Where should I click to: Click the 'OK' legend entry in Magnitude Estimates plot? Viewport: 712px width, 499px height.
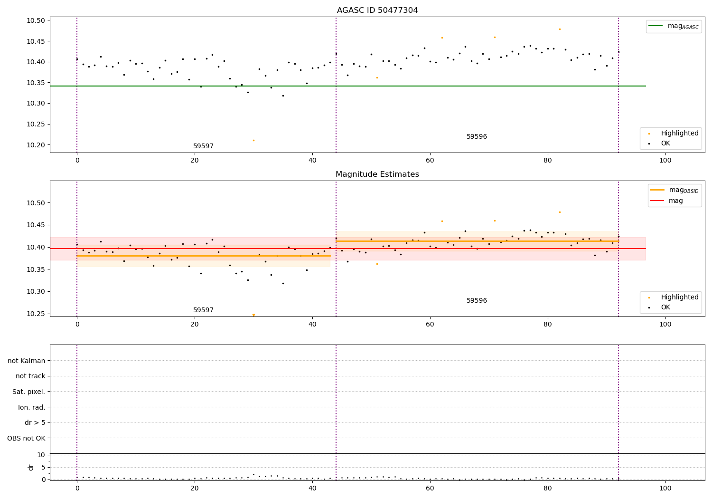[659, 307]
